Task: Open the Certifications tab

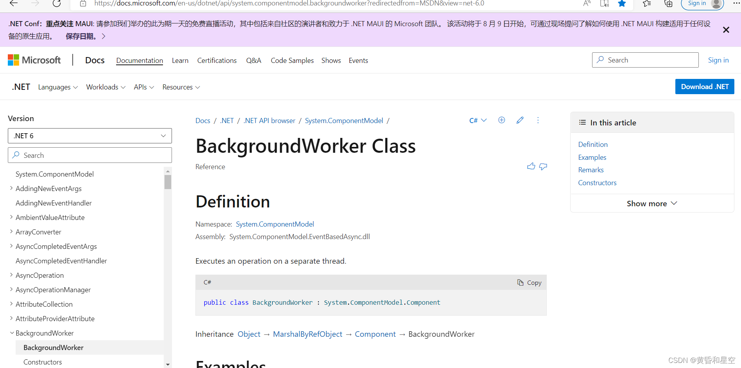Action: tap(217, 61)
